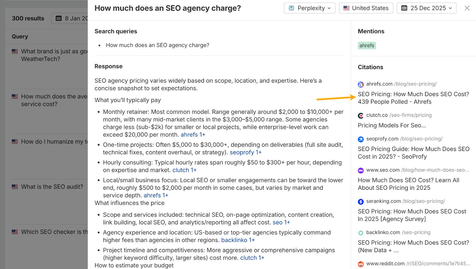Open the United States location dropdown
Image resolution: width=476 pixels, height=269 pixels.
click(366, 8)
